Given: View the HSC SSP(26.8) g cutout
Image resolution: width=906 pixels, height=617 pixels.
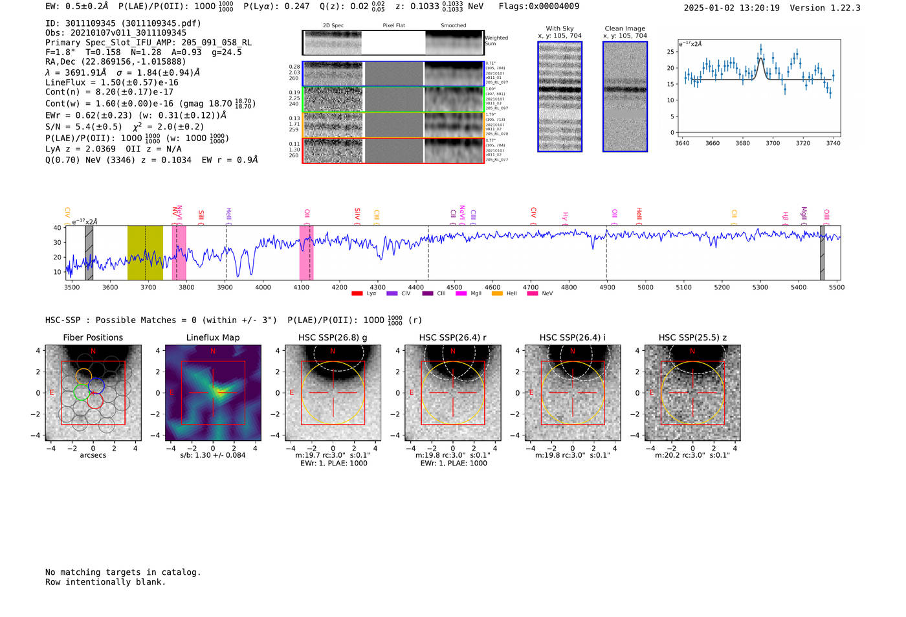Looking at the screenshot, I should [333, 392].
